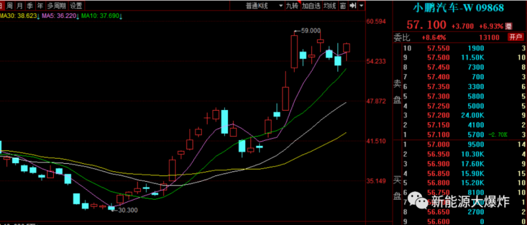The width and height of the screenshot is (527, 225).
Task: Click the 开户 open-account button
Action: tap(515, 37)
